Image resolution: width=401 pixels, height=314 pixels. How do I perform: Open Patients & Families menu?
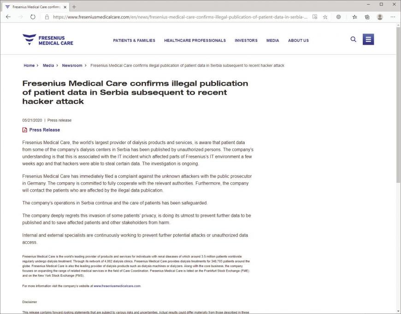point(134,41)
